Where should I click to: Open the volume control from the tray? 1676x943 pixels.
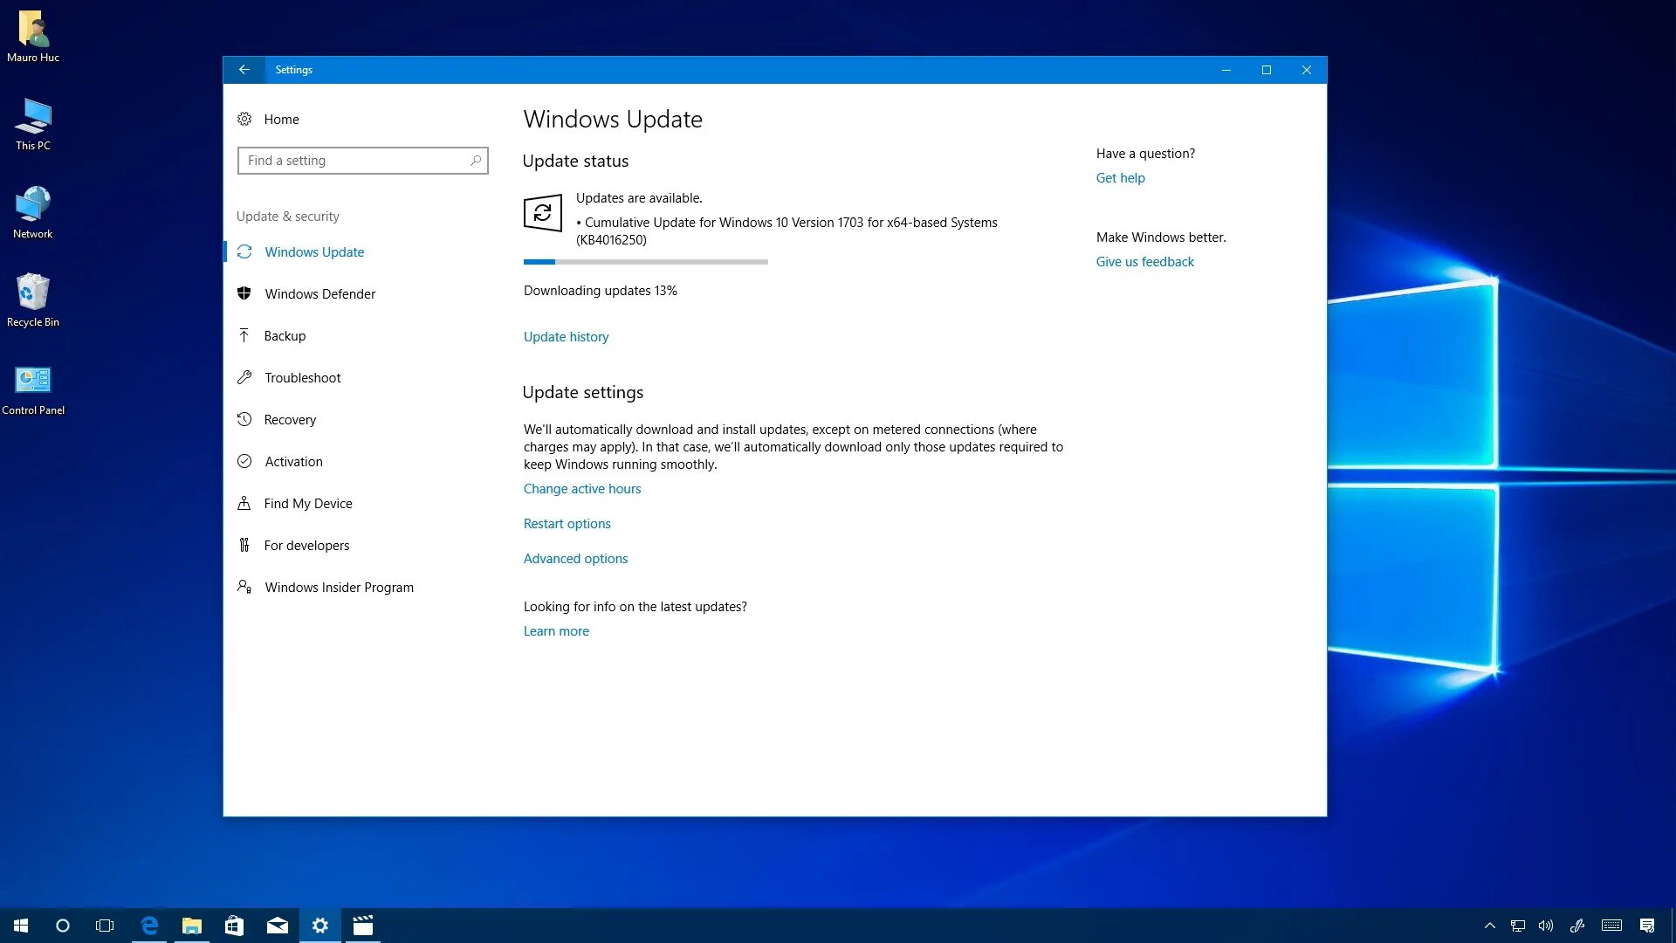click(x=1546, y=925)
